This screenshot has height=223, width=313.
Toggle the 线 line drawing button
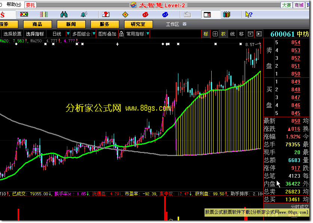[x=232, y=34]
